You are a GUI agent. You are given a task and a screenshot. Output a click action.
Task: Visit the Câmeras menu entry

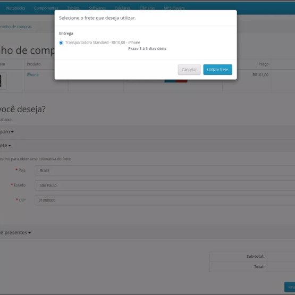point(147,8)
